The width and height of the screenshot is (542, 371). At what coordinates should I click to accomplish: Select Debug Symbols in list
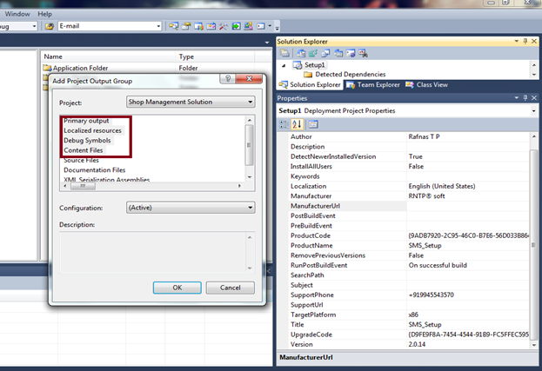(87, 141)
